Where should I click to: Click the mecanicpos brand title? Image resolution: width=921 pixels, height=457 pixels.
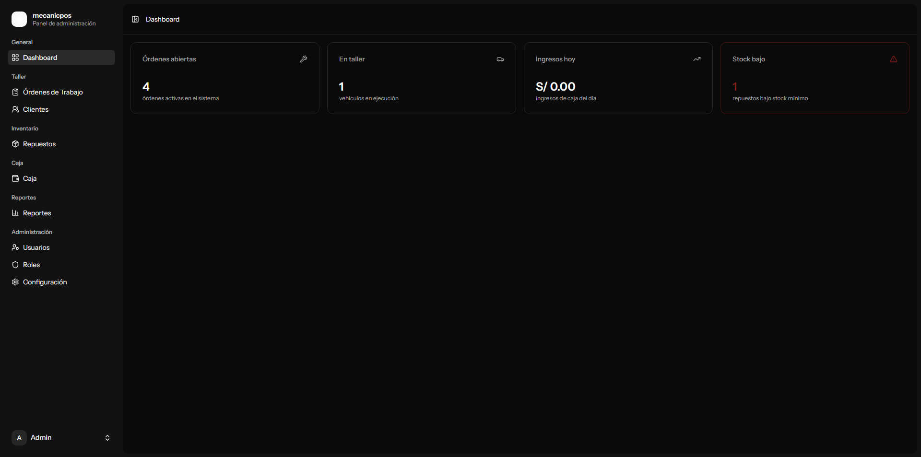pos(52,15)
